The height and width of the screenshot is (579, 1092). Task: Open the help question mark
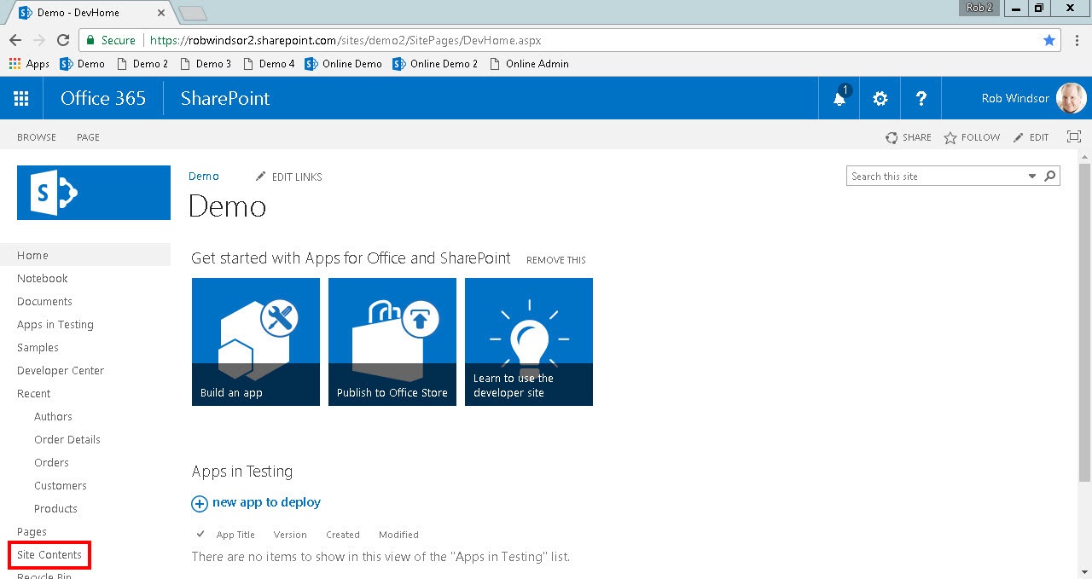921,99
